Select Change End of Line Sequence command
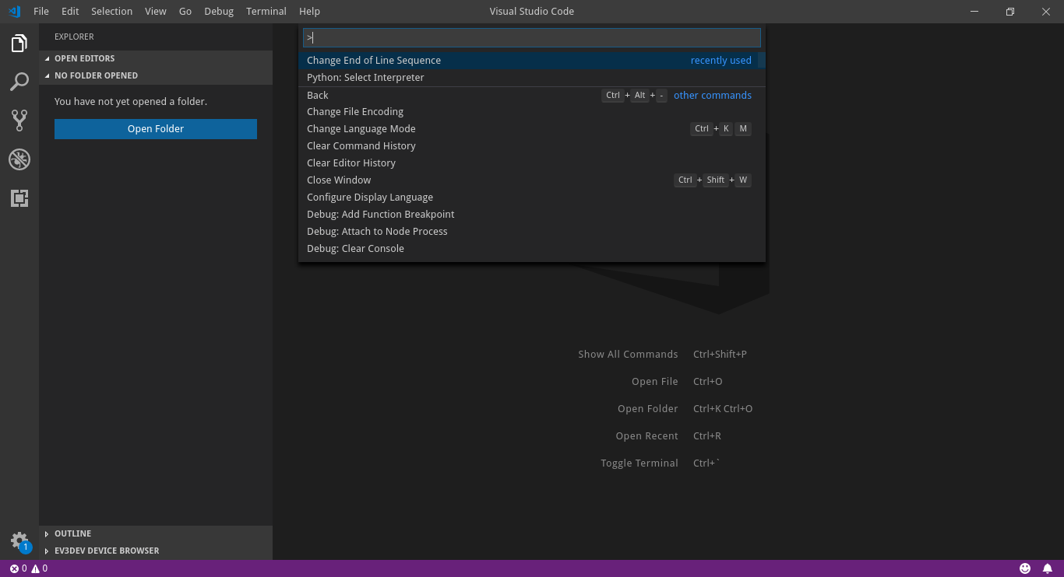This screenshot has height=577, width=1064. [x=532, y=60]
